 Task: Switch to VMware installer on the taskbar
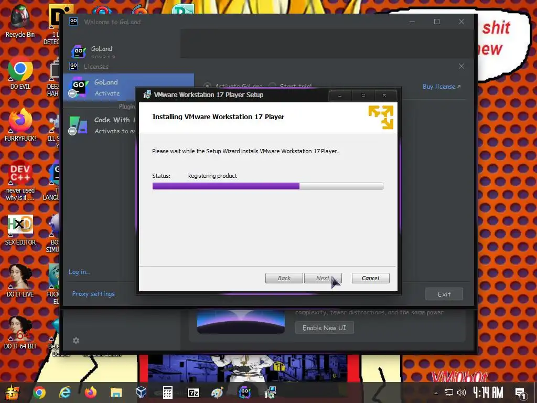point(270,393)
